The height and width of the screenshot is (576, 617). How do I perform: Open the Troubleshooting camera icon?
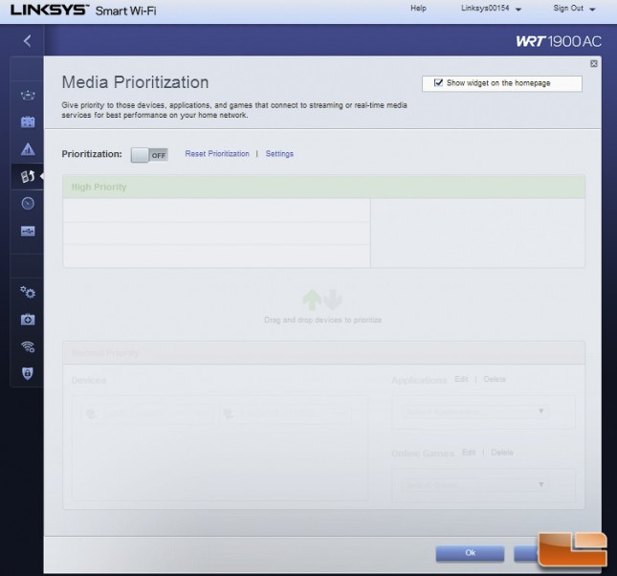(x=27, y=319)
